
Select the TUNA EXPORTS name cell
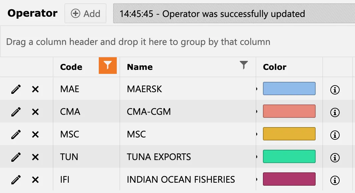pyautogui.click(x=188, y=156)
